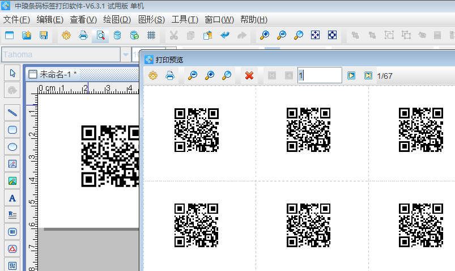
Task: Select the rounded rectangle tool
Action: pyautogui.click(x=12, y=130)
